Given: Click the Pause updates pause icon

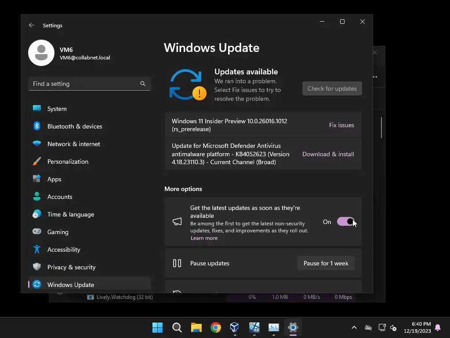Looking at the screenshot, I should point(177,263).
